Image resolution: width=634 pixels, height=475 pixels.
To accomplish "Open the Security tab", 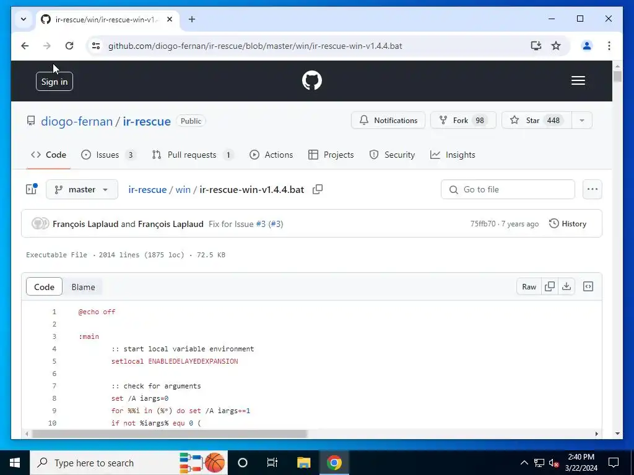I will coord(392,155).
